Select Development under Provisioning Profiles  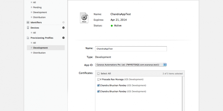click(40, 48)
